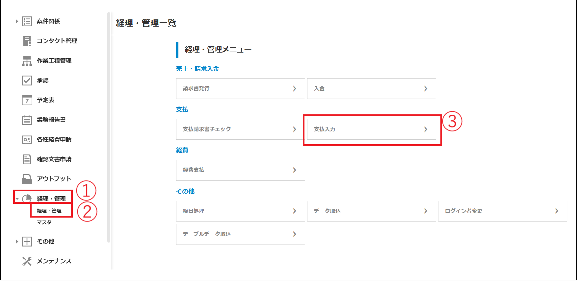Open the メンテナンス wrench icon
Image resolution: width=578 pixels, height=281 pixels.
[27, 261]
